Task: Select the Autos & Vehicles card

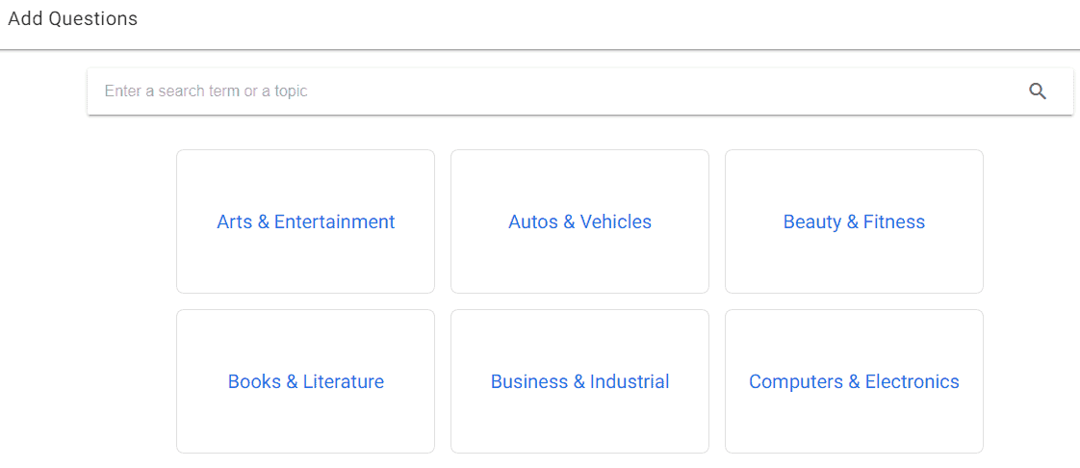Action: 580,221
